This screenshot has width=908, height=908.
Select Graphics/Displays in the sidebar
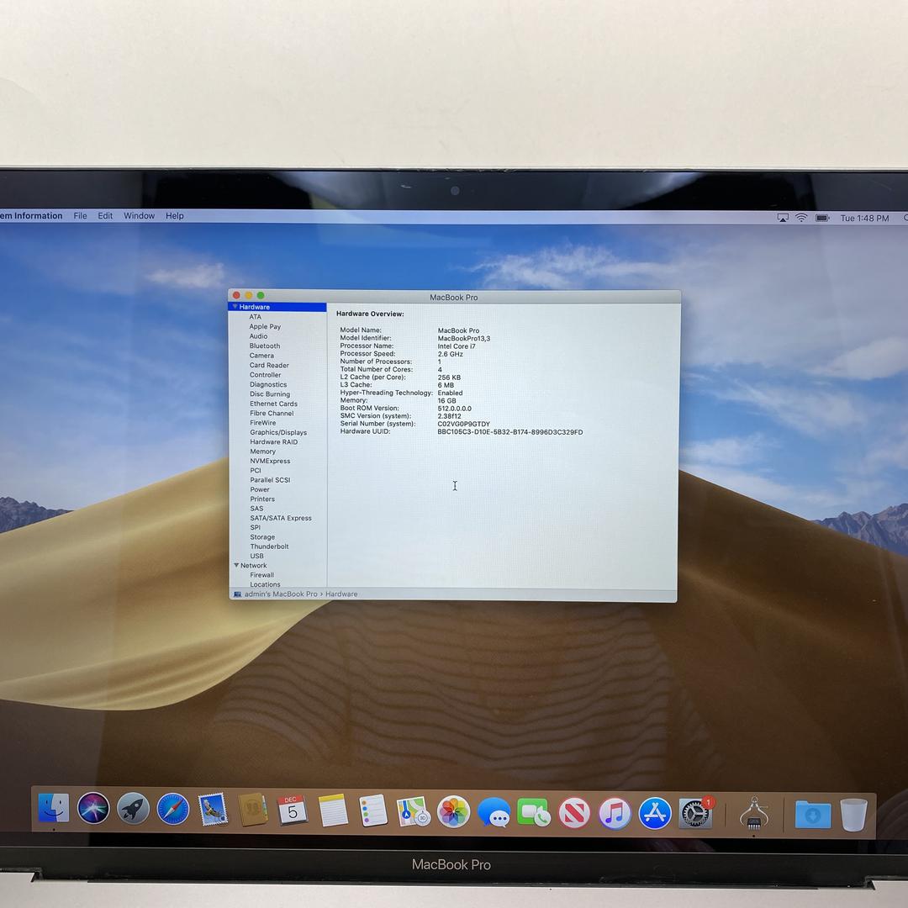[x=277, y=433]
